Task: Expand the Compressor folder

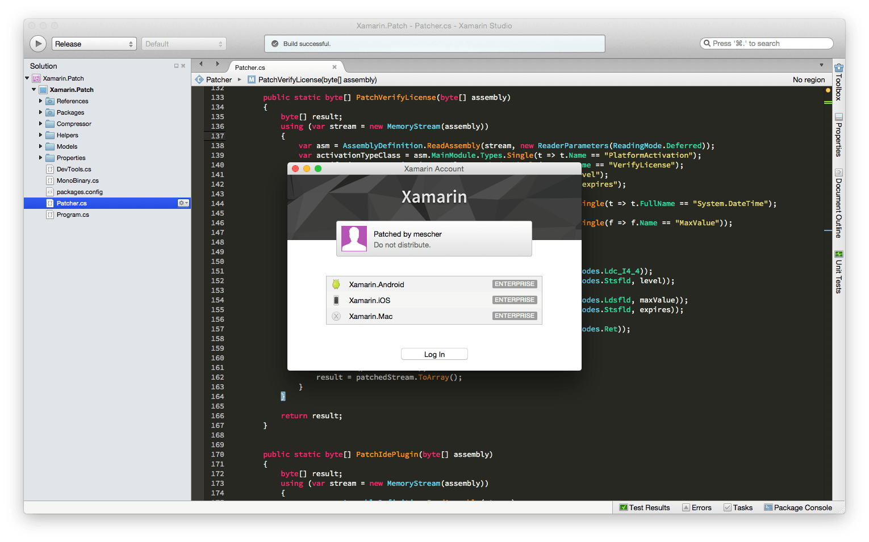Action: [x=40, y=124]
